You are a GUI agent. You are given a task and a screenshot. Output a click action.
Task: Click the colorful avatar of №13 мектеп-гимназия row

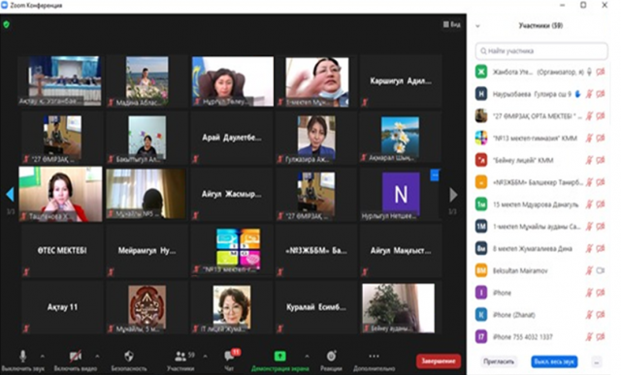pyautogui.click(x=481, y=138)
